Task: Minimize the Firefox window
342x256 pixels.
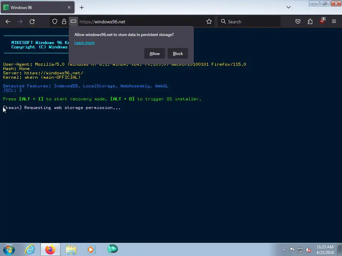Action: coord(314,3)
